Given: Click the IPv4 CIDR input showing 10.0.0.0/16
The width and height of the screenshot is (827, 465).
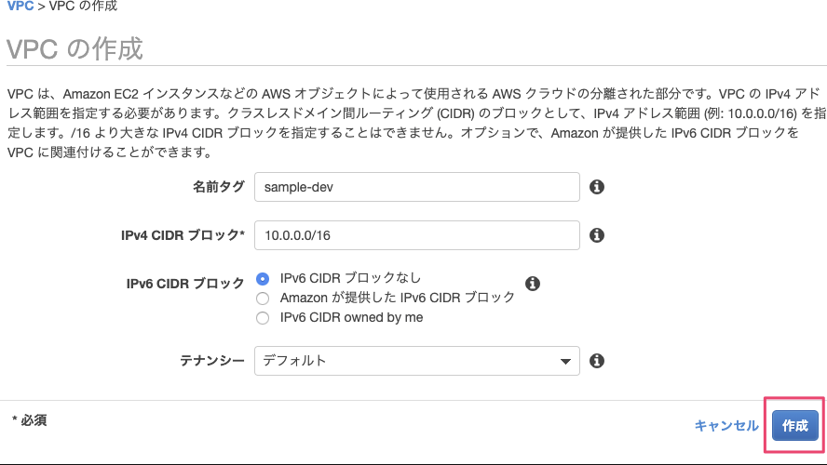Looking at the screenshot, I should click(x=416, y=235).
